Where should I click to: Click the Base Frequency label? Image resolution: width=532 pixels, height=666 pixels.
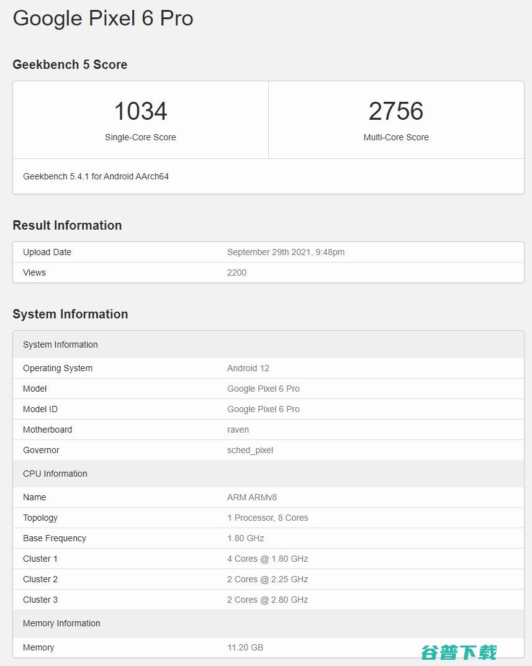55,538
